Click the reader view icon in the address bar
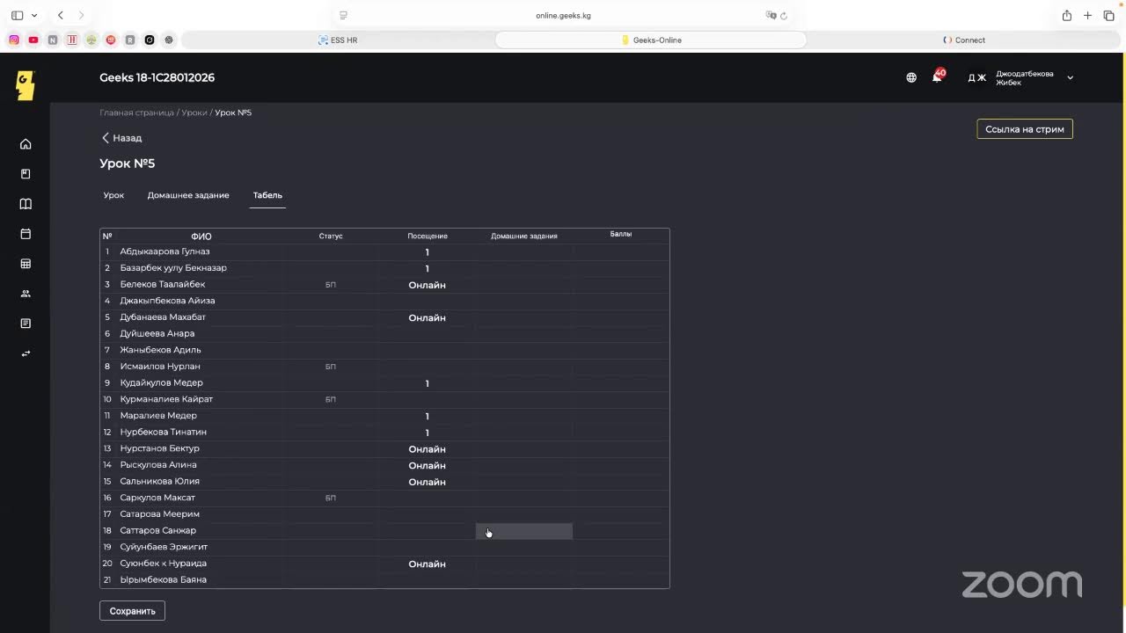This screenshot has height=633, width=1126. pyautogui.click(x=344, y=15)
